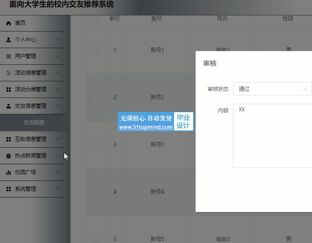Click the 系统管理 grid icon
312x243 pixels.
click(8, 189)
